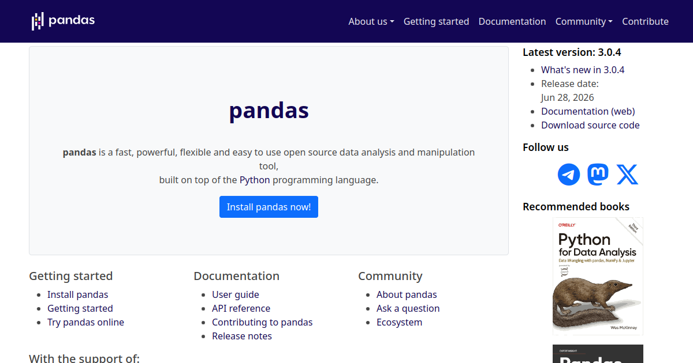This screenshot has height=363, width=693.
Task: Open the Install pandas list link
Action: (78, 294)
